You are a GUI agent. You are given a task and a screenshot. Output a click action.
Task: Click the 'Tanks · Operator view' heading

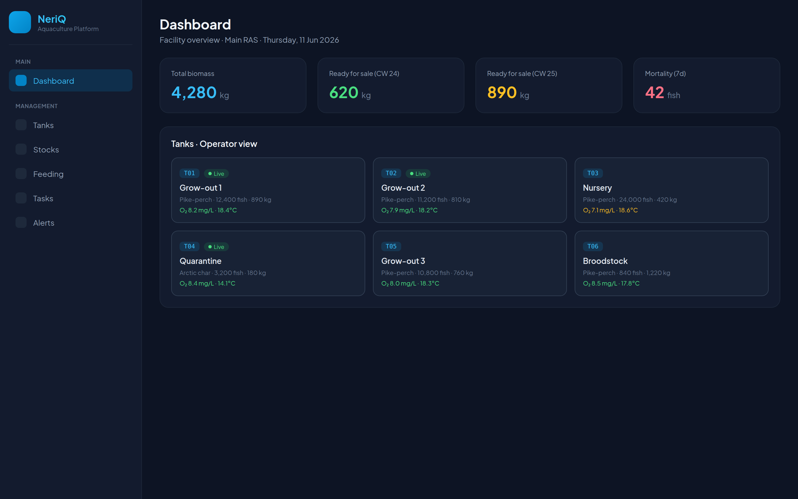click(x=214, y=144)
